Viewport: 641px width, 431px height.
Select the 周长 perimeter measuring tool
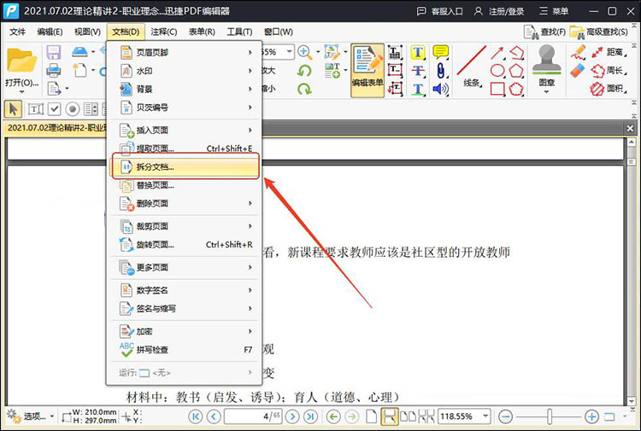tap(609, 71)
